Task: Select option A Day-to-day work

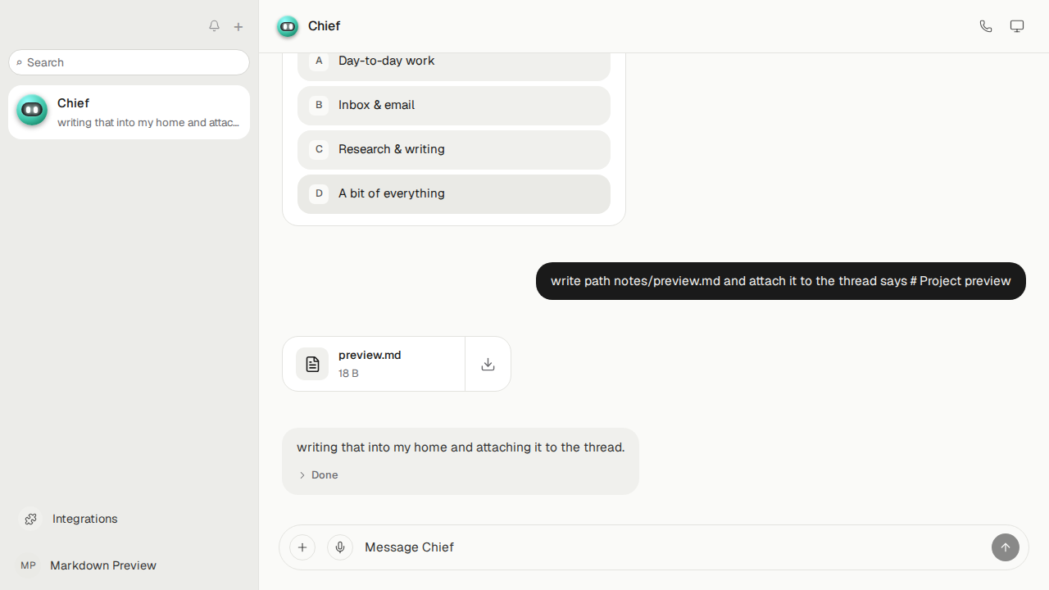Action: [x=454, y=61]
